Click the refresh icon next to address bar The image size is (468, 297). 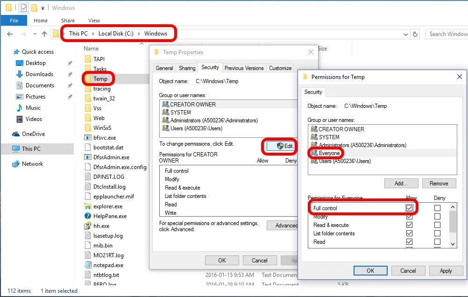415,34
